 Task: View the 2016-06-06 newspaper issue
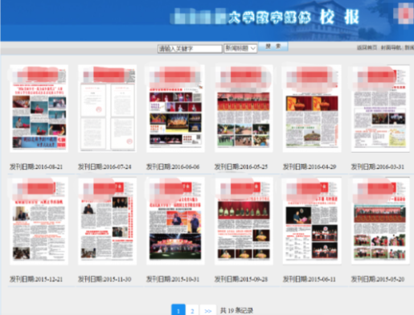[x=175, y=108]
